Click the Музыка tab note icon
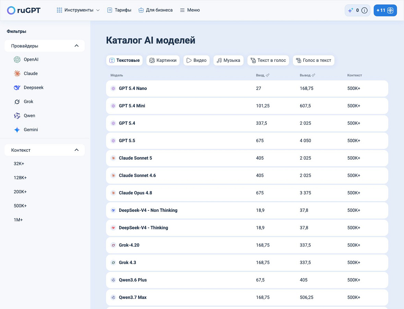 pyautogui.click(x=219, y=60)
